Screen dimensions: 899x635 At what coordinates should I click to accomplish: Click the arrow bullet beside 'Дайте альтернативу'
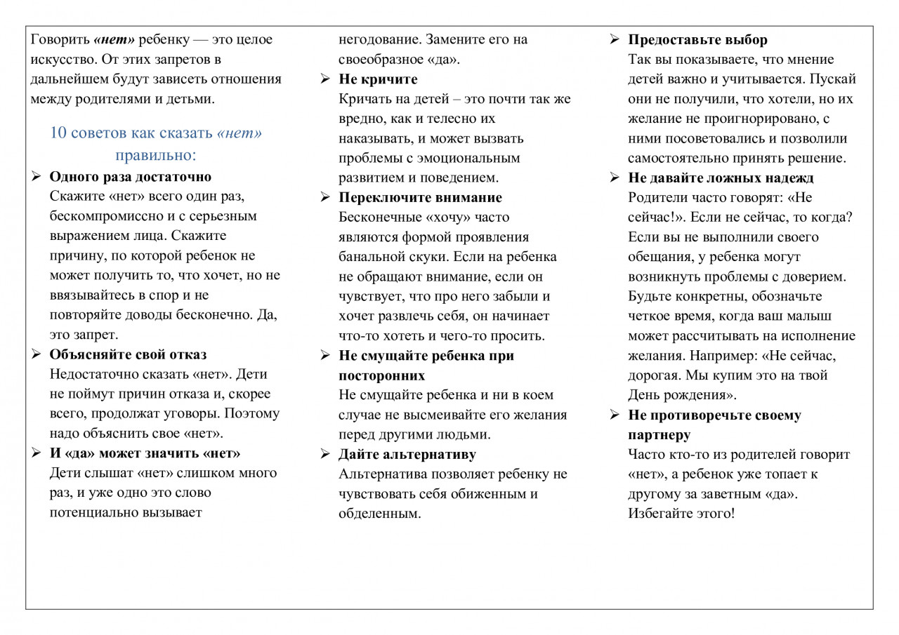[325, 455]
